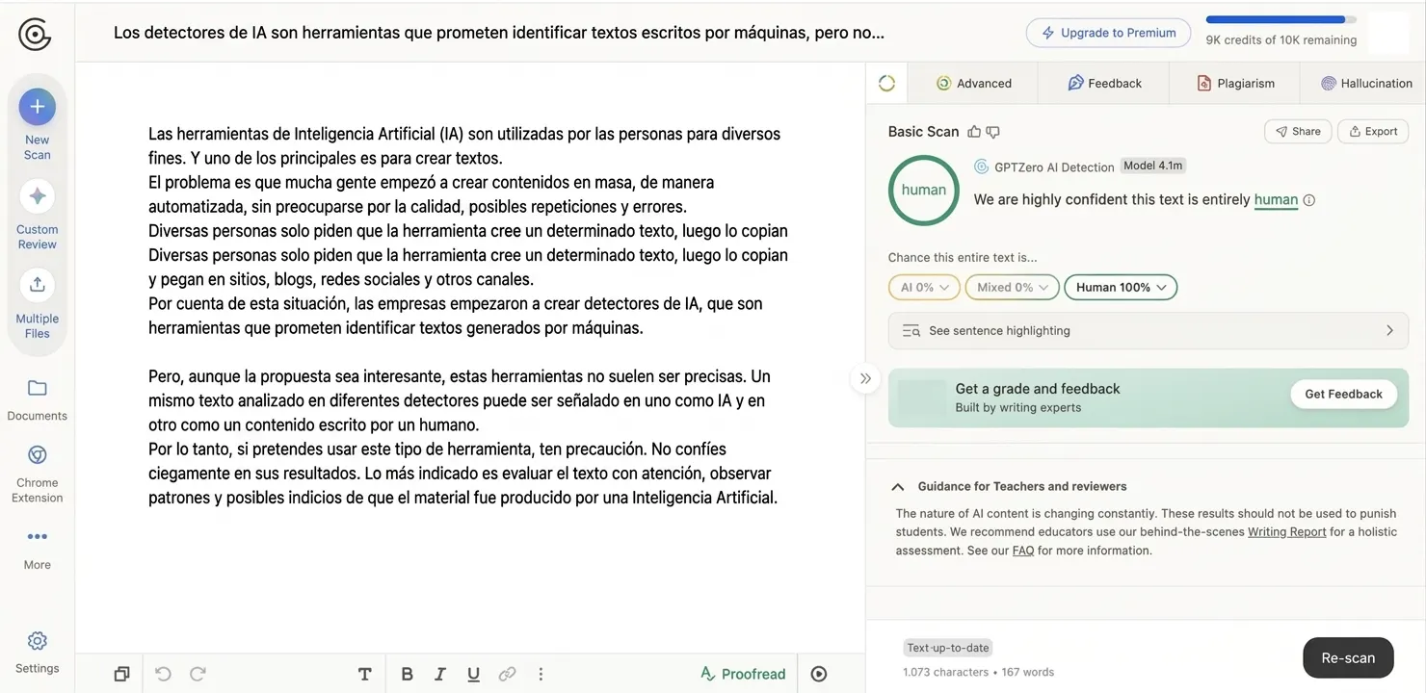
Task: Toggle underline formatting
Action: coord(473,674)
